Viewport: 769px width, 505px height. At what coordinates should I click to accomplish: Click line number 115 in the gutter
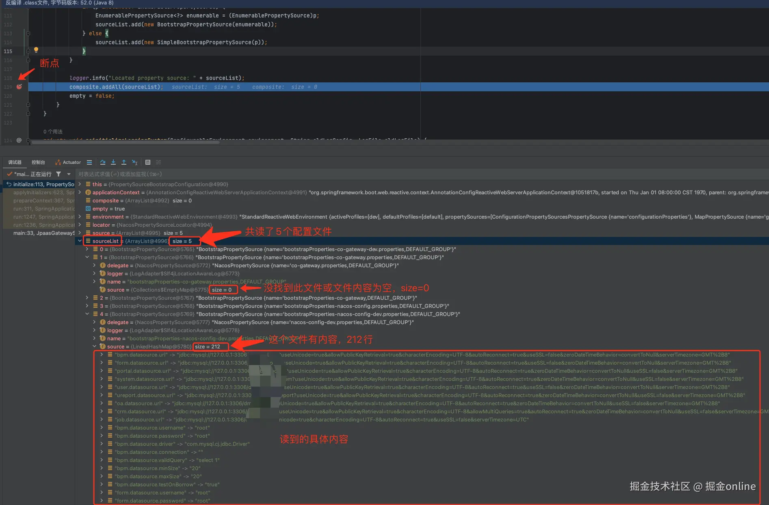click(x=8, y=51)
